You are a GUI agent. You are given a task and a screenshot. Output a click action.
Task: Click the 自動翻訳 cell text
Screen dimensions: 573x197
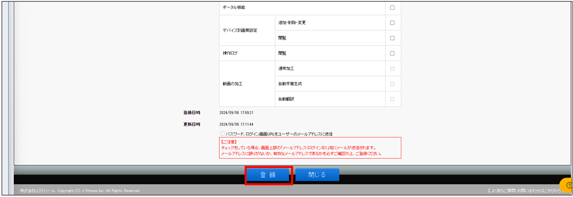(x=286, y=99)
